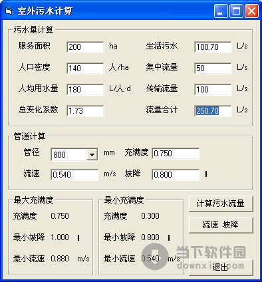Click the 人/ha unit label

[x=119, y=67]
